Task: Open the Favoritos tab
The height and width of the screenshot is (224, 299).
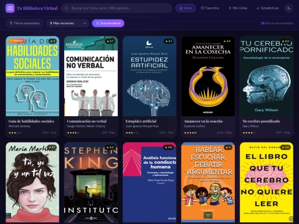Action: 210,8
